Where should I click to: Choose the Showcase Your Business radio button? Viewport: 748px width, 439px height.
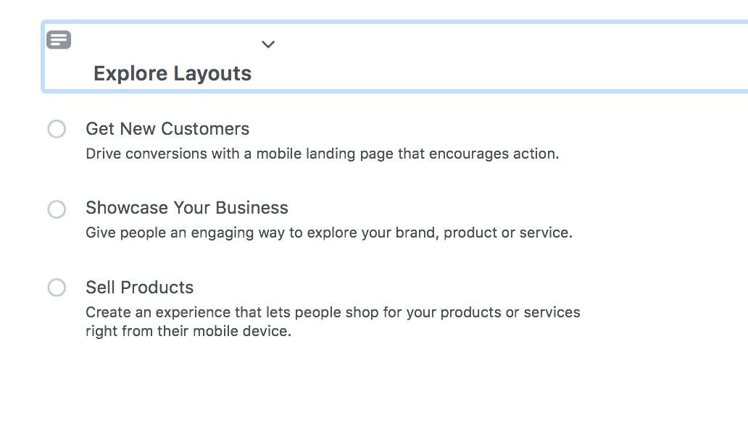[x=57, y=209]
